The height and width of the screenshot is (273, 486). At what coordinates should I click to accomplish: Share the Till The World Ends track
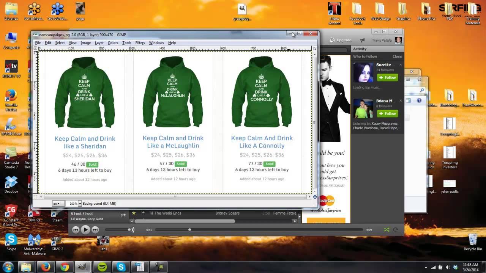pyautogui.click(x=143, y=213)
